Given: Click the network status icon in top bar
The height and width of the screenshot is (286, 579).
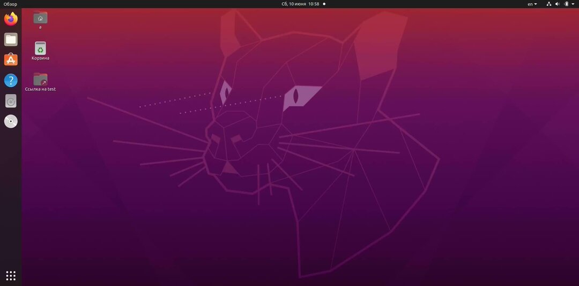Looking at the screenshot, I should [549, 4].
